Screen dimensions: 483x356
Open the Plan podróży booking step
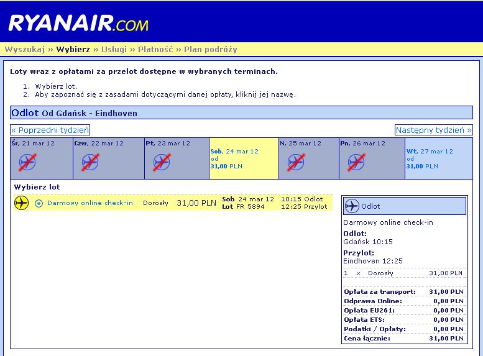tap(211, 49)
